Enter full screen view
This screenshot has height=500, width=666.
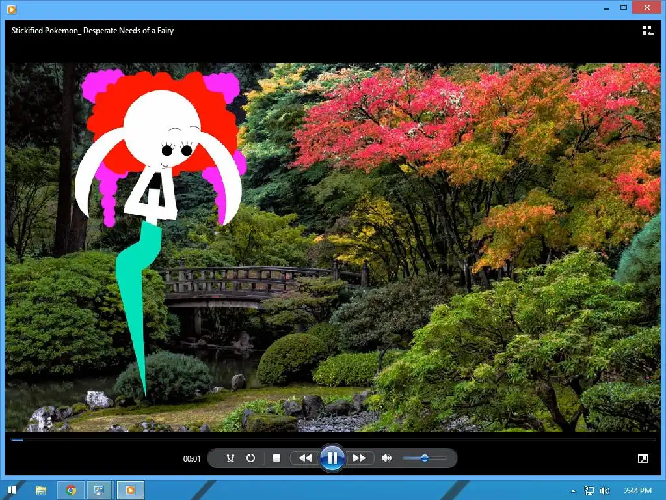(x=643, y=458)
